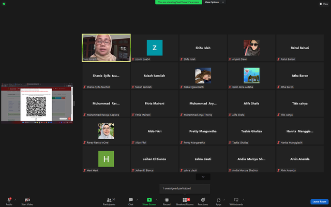
Task: Open the Participants panel
Action: point(109,201)
